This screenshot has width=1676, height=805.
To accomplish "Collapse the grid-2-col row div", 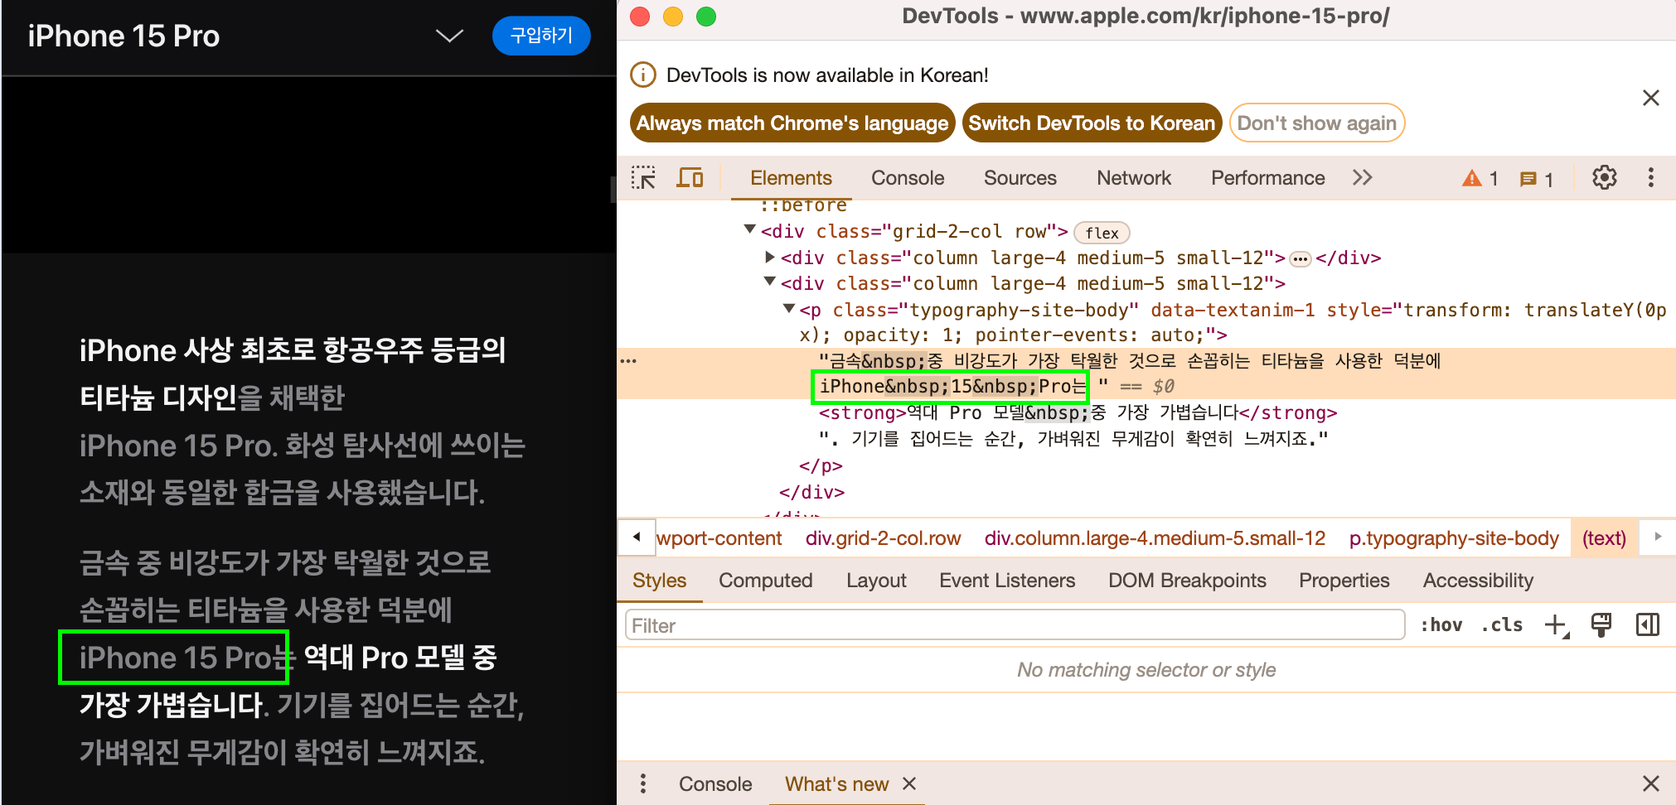I will (x=750, y=229).
